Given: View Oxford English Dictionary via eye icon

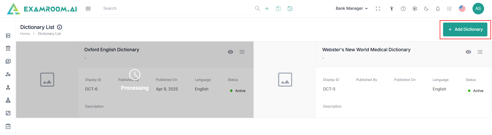Looking at the screenshot, I should pos(230,52).
